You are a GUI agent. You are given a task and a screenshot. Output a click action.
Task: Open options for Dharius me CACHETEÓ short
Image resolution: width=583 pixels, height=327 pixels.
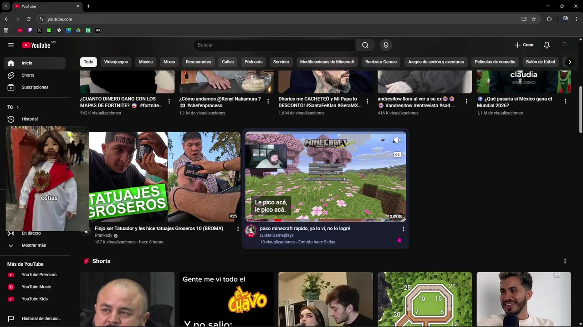367,101
